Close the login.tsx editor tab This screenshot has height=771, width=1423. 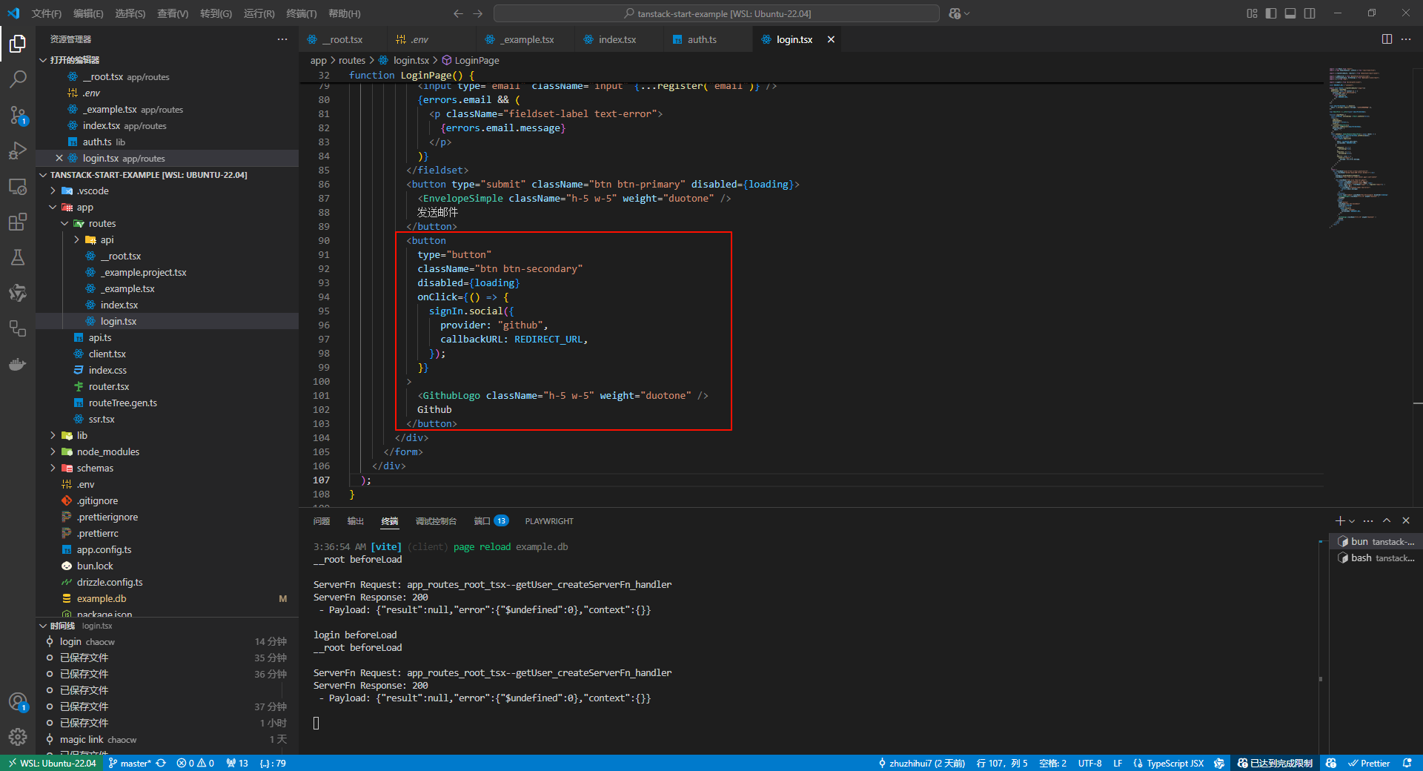pos(831,39)
